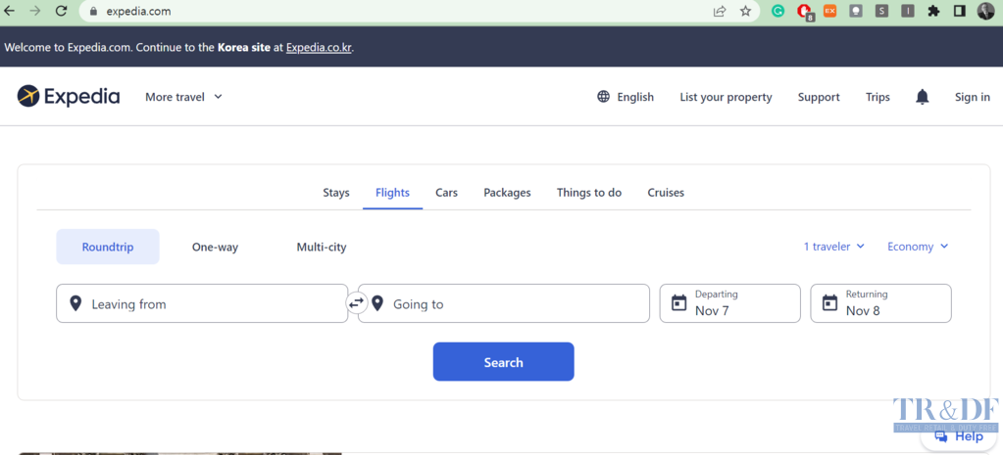1003x455 pixels.
Task: Open the Departing Nov 7 date field
Action: [729, 303]
